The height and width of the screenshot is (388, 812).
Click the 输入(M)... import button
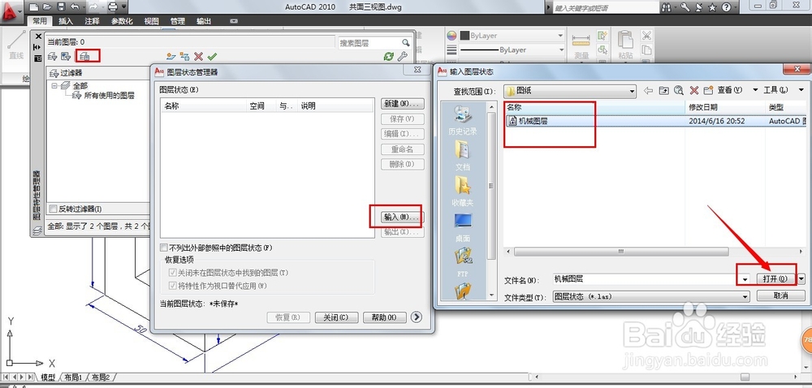click(x=401, y=218)
